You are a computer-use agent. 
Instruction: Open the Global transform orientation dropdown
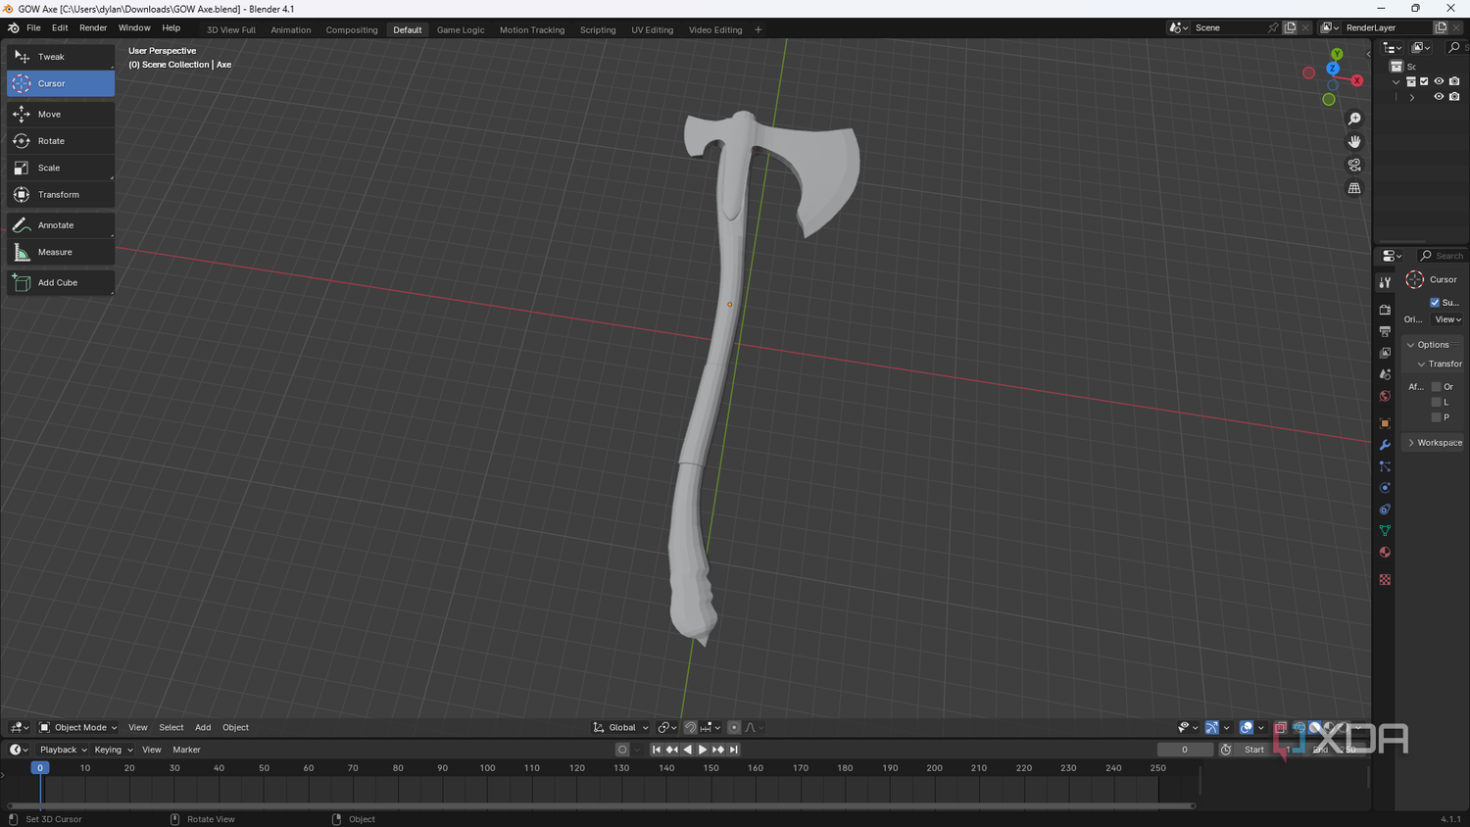click(620, 727)
